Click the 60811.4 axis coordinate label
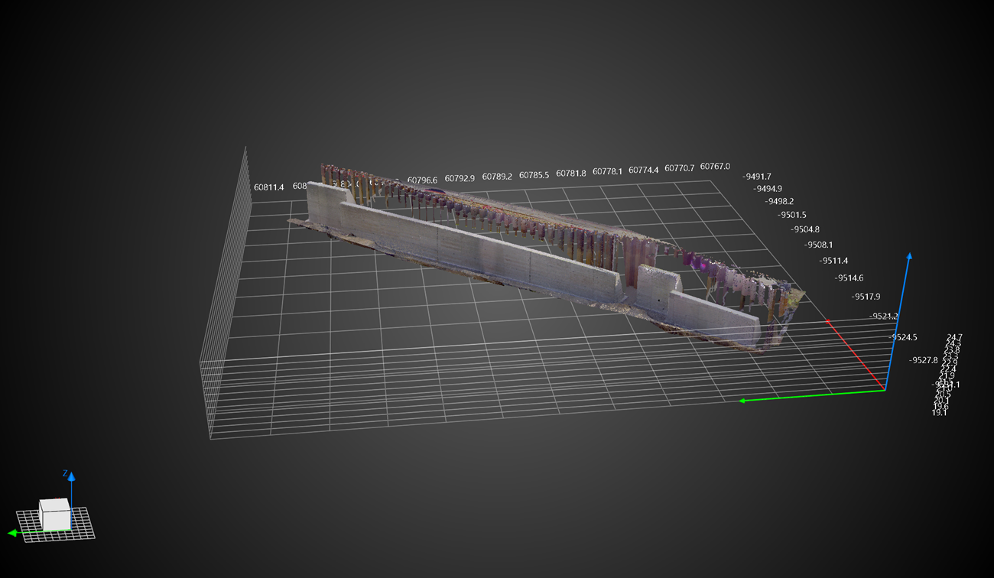The width and height of the screenshot is (994, 578). click(268, 187)
